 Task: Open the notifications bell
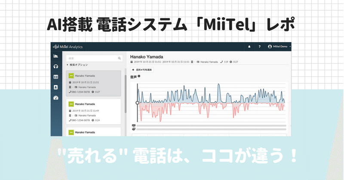(x=249, y=47)
